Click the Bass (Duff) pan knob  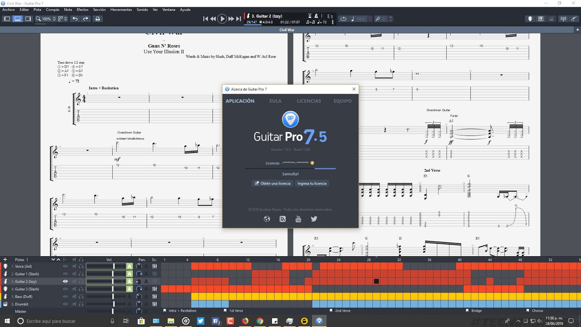(x=139, y=296)
